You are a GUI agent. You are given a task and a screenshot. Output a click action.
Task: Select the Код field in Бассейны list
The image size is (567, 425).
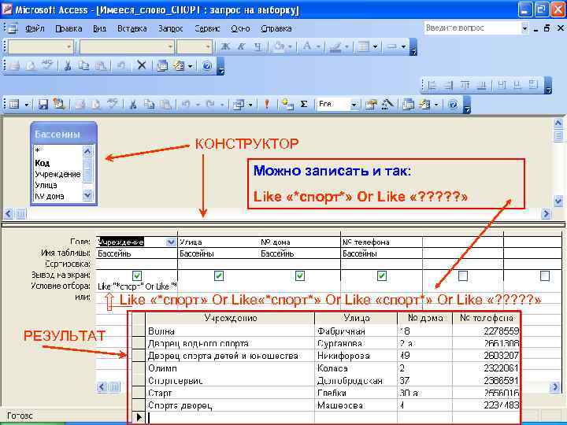click(x=43, y=163)
